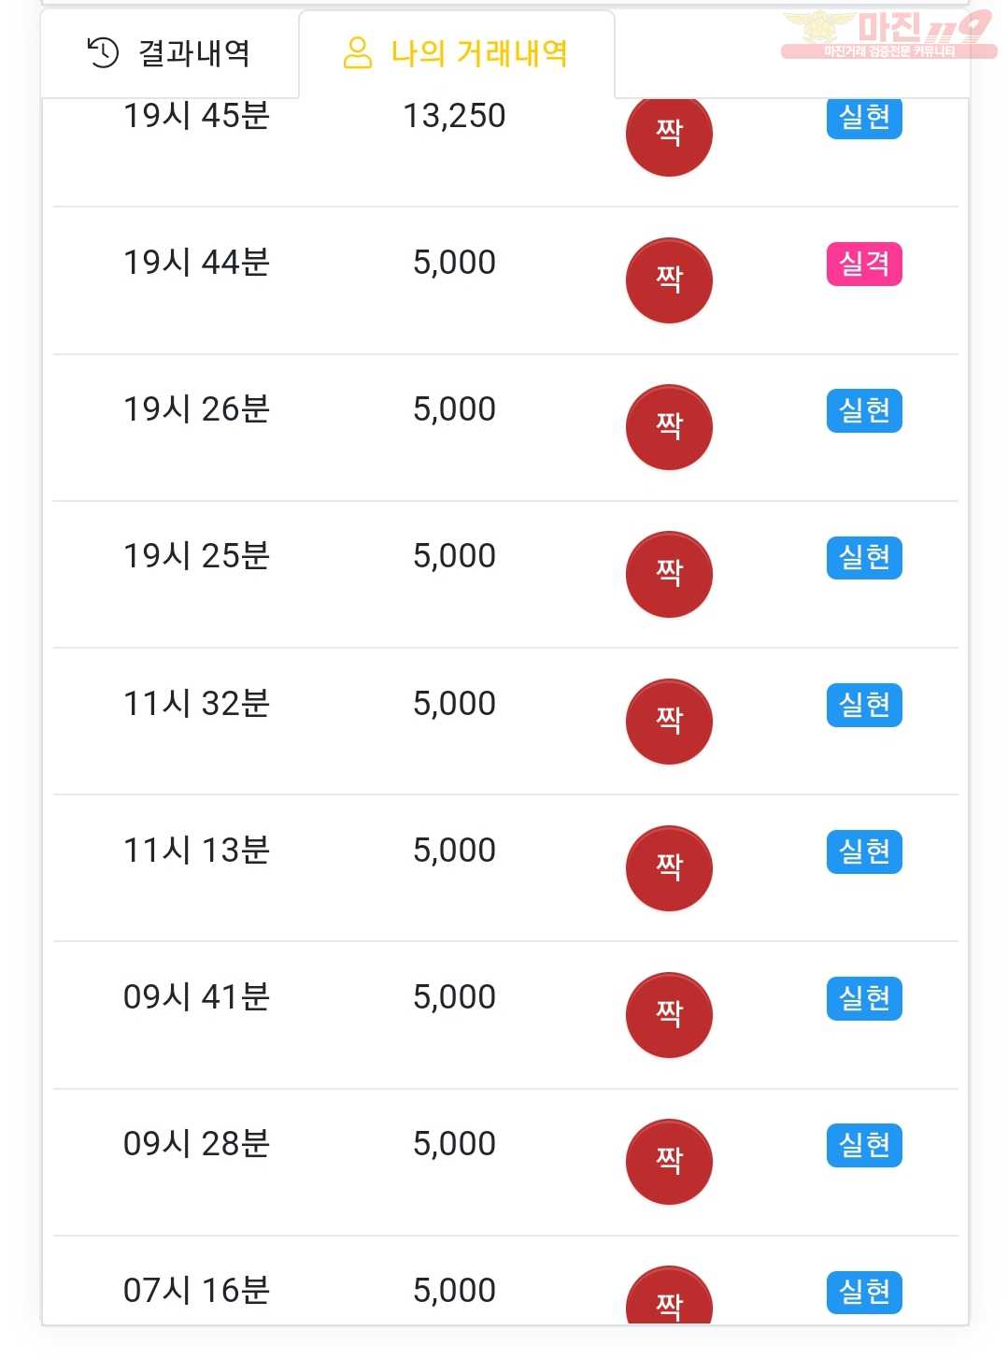Image resolution: width=1008 pixels, height=1359 pixels.
Task: Click the 5,000 amount at 19시 25분
Action: pyautogui.click(x=454, y=556)
